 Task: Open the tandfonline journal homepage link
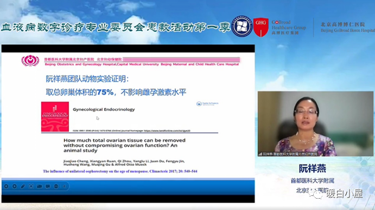pyautogui.click(x=167, y=131)
